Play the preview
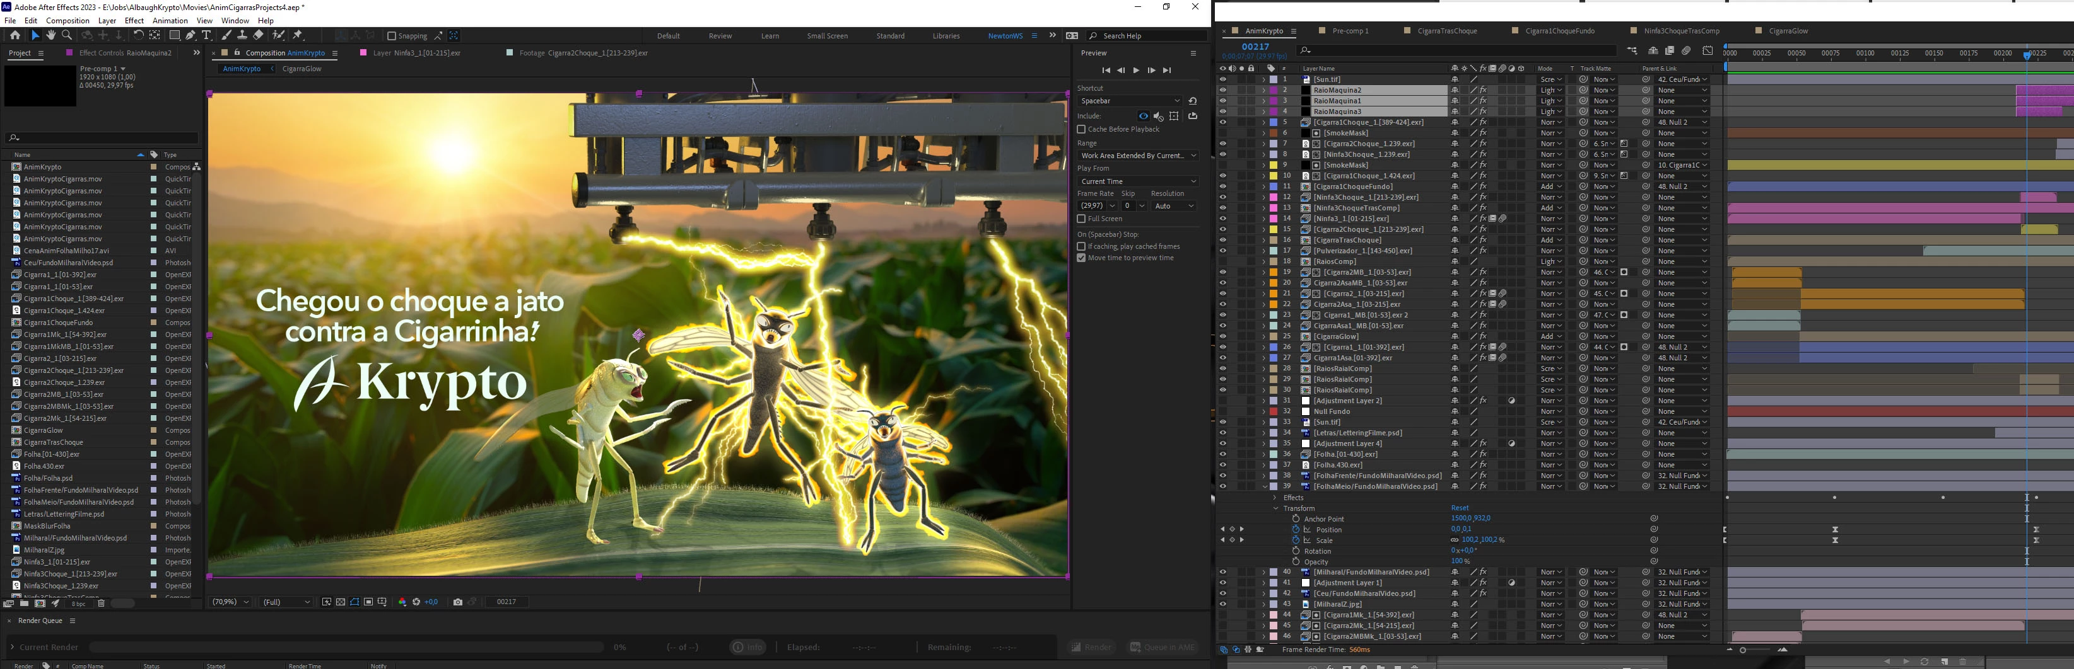Screen dimensions: 2074x669 [x=1136, y=70]
